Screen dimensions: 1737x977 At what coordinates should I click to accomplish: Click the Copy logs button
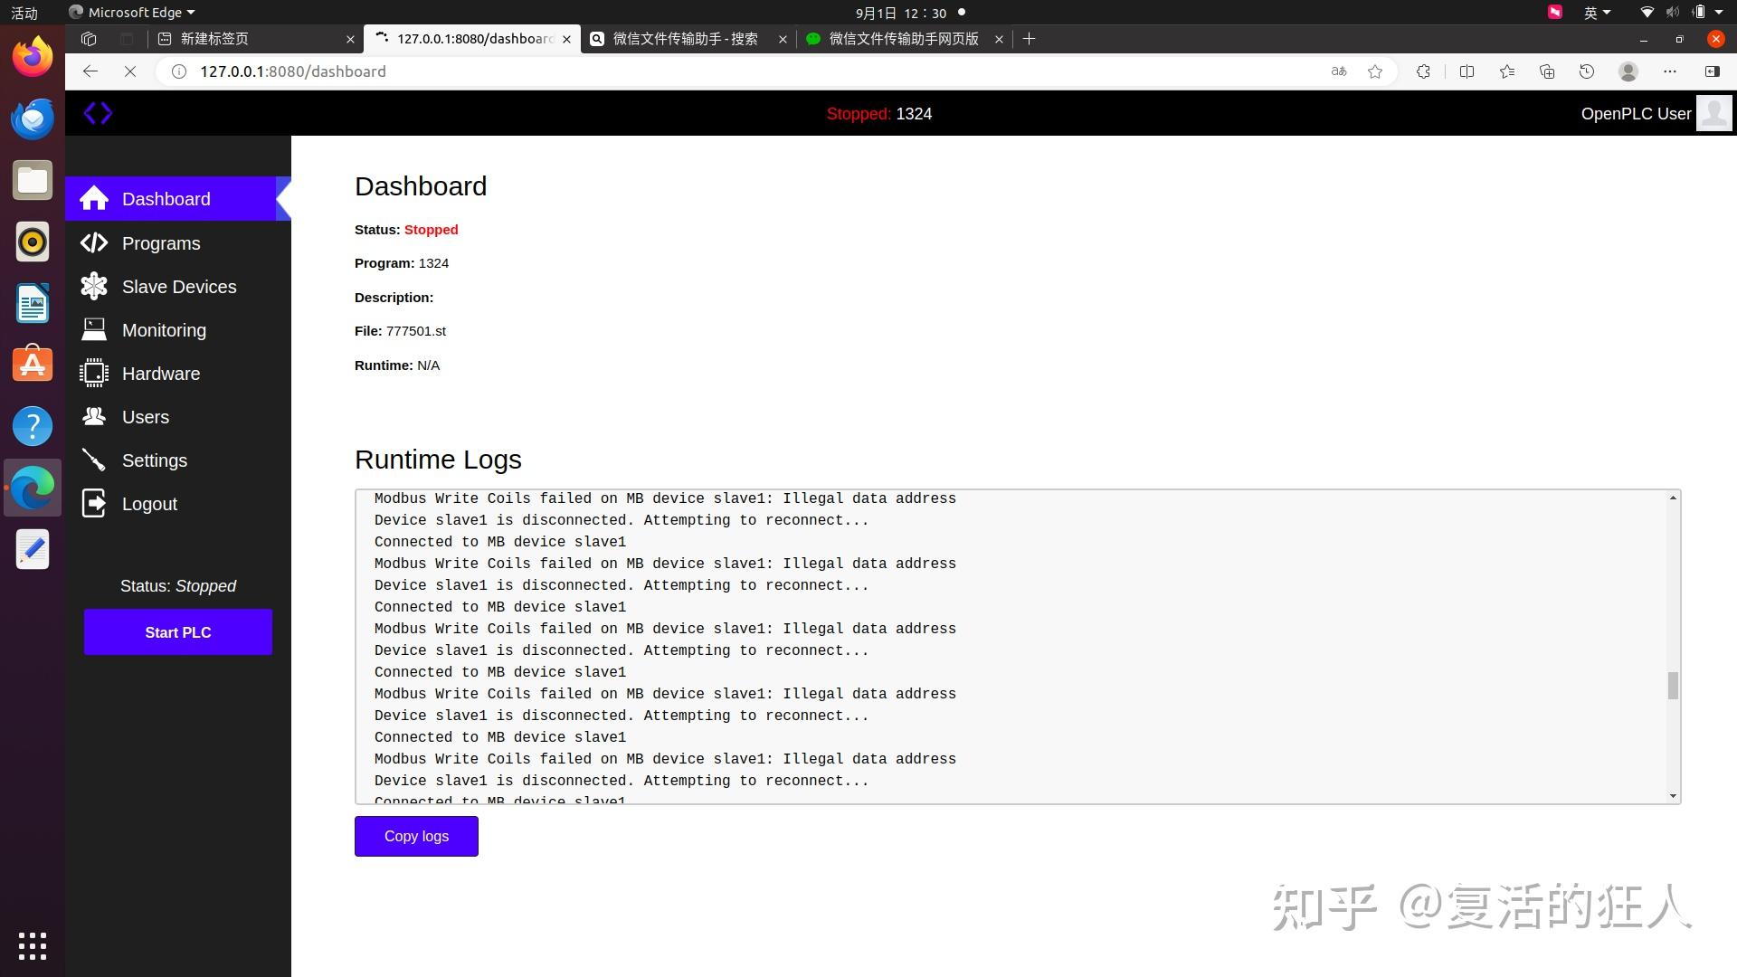(x=415, y=836)
